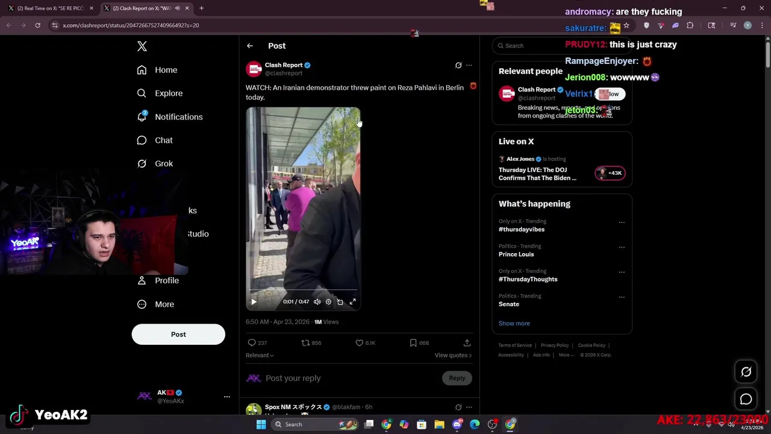Open options for Senate trend
This screenshot has width=771, height=434.
[x=622, y=297]
